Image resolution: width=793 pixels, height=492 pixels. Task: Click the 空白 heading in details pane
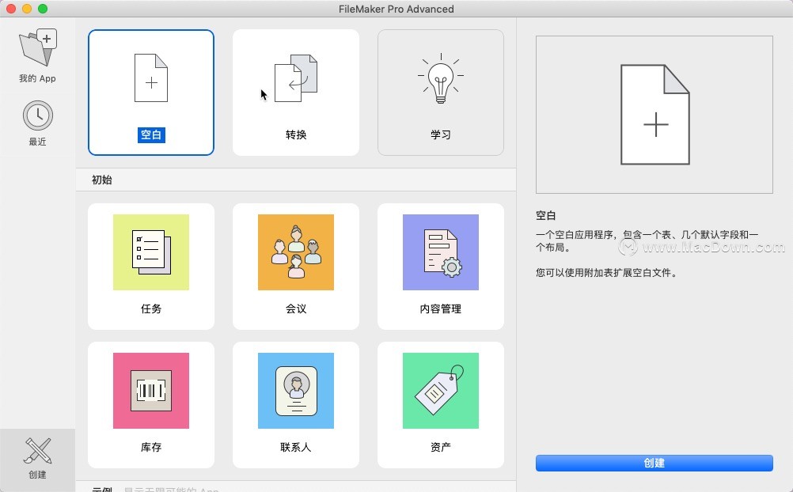click(x=546, y=215)
